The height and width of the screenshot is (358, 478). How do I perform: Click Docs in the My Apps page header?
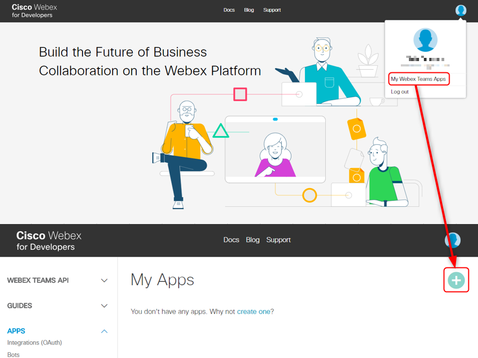pos(231,240)
